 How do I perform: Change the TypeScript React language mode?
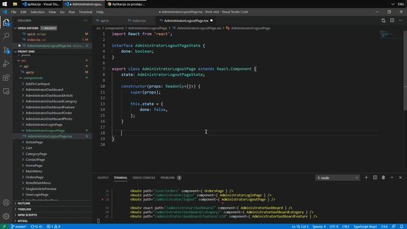[365, 226]
